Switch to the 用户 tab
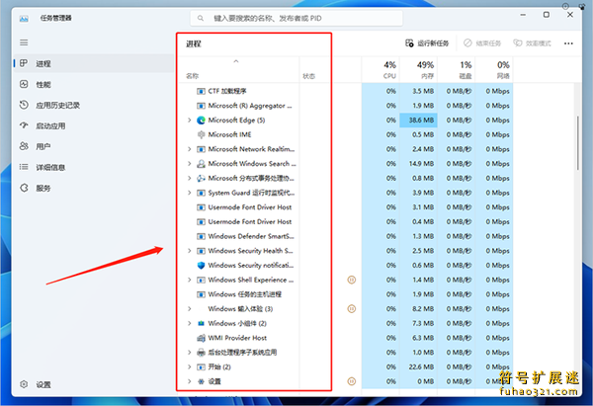The image size is (593, 406). tap(94, 146)
